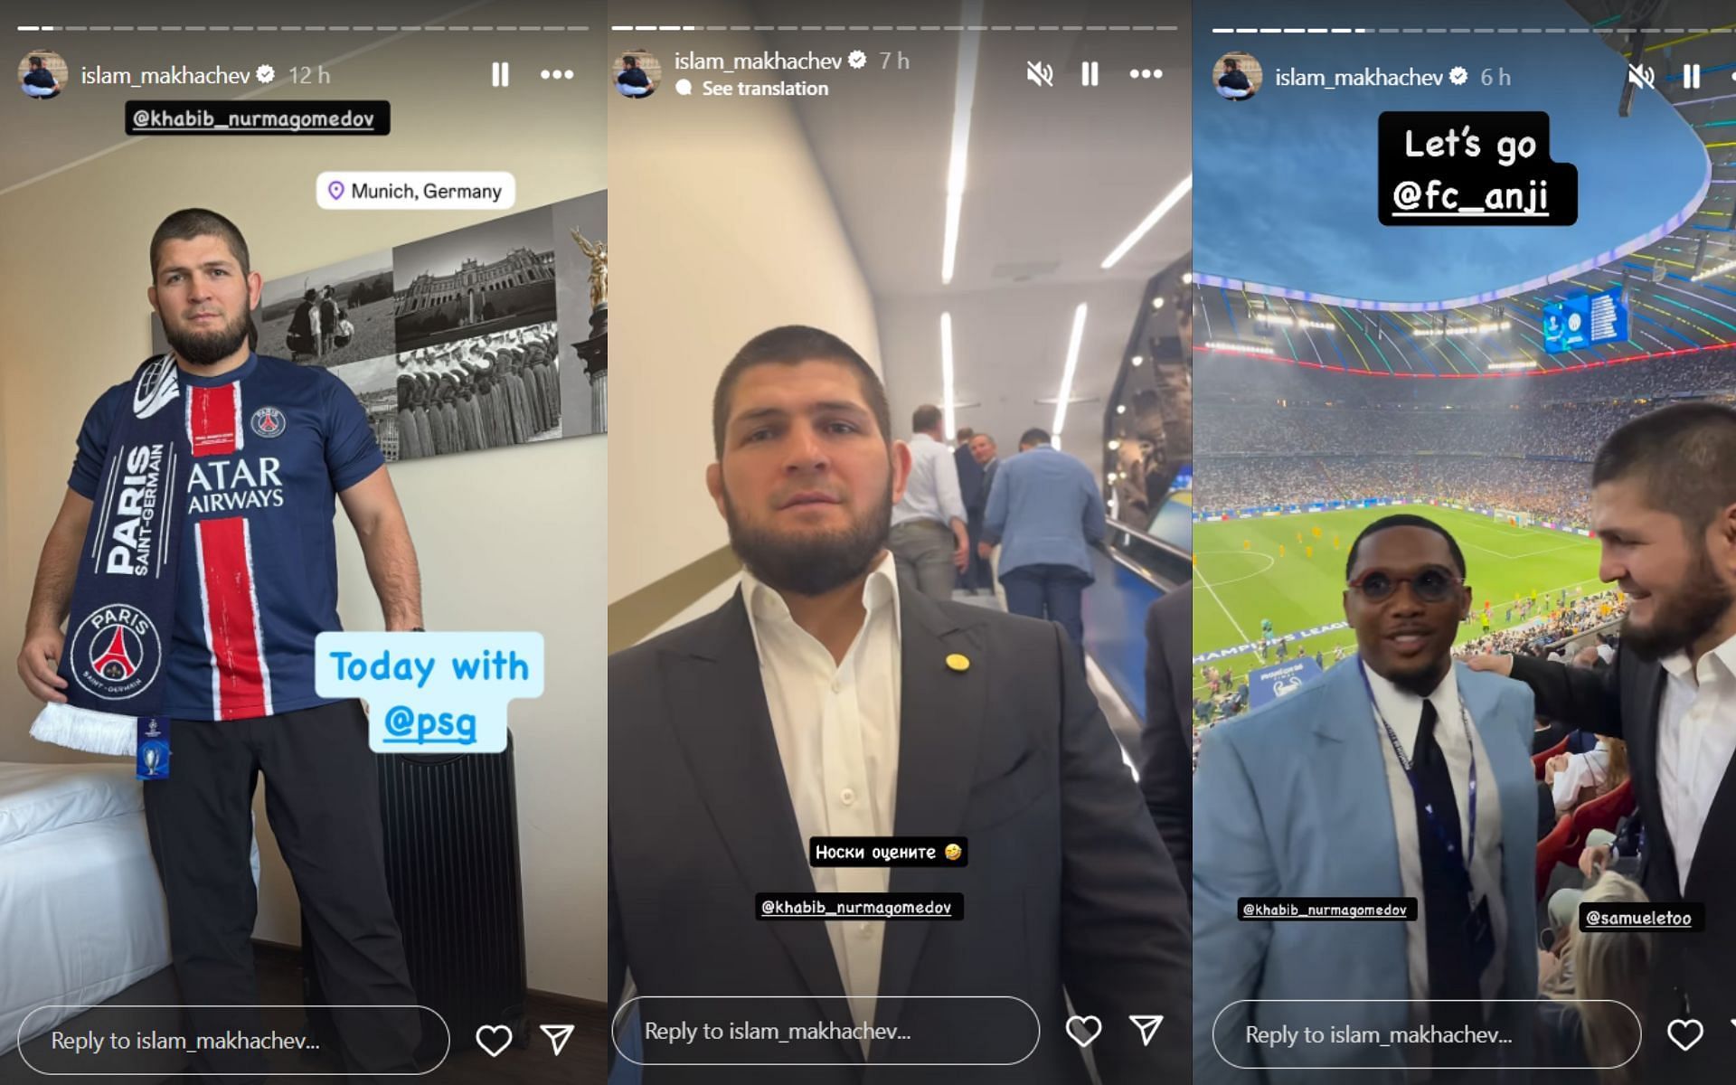The height and width of the screenshot is (1085, 1736).
Task: Open the @fc_anji mention
Action: [x=1470, y=196]
